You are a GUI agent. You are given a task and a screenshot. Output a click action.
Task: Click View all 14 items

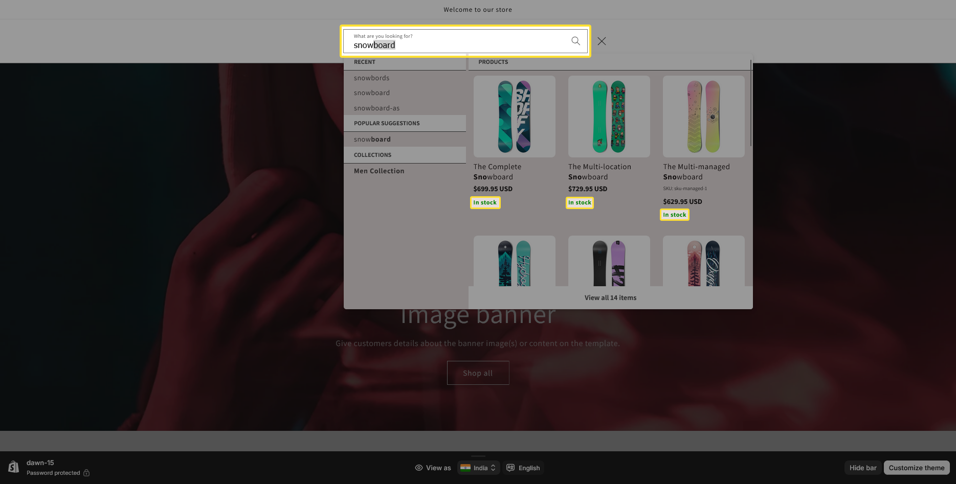(x=610, y=298)
